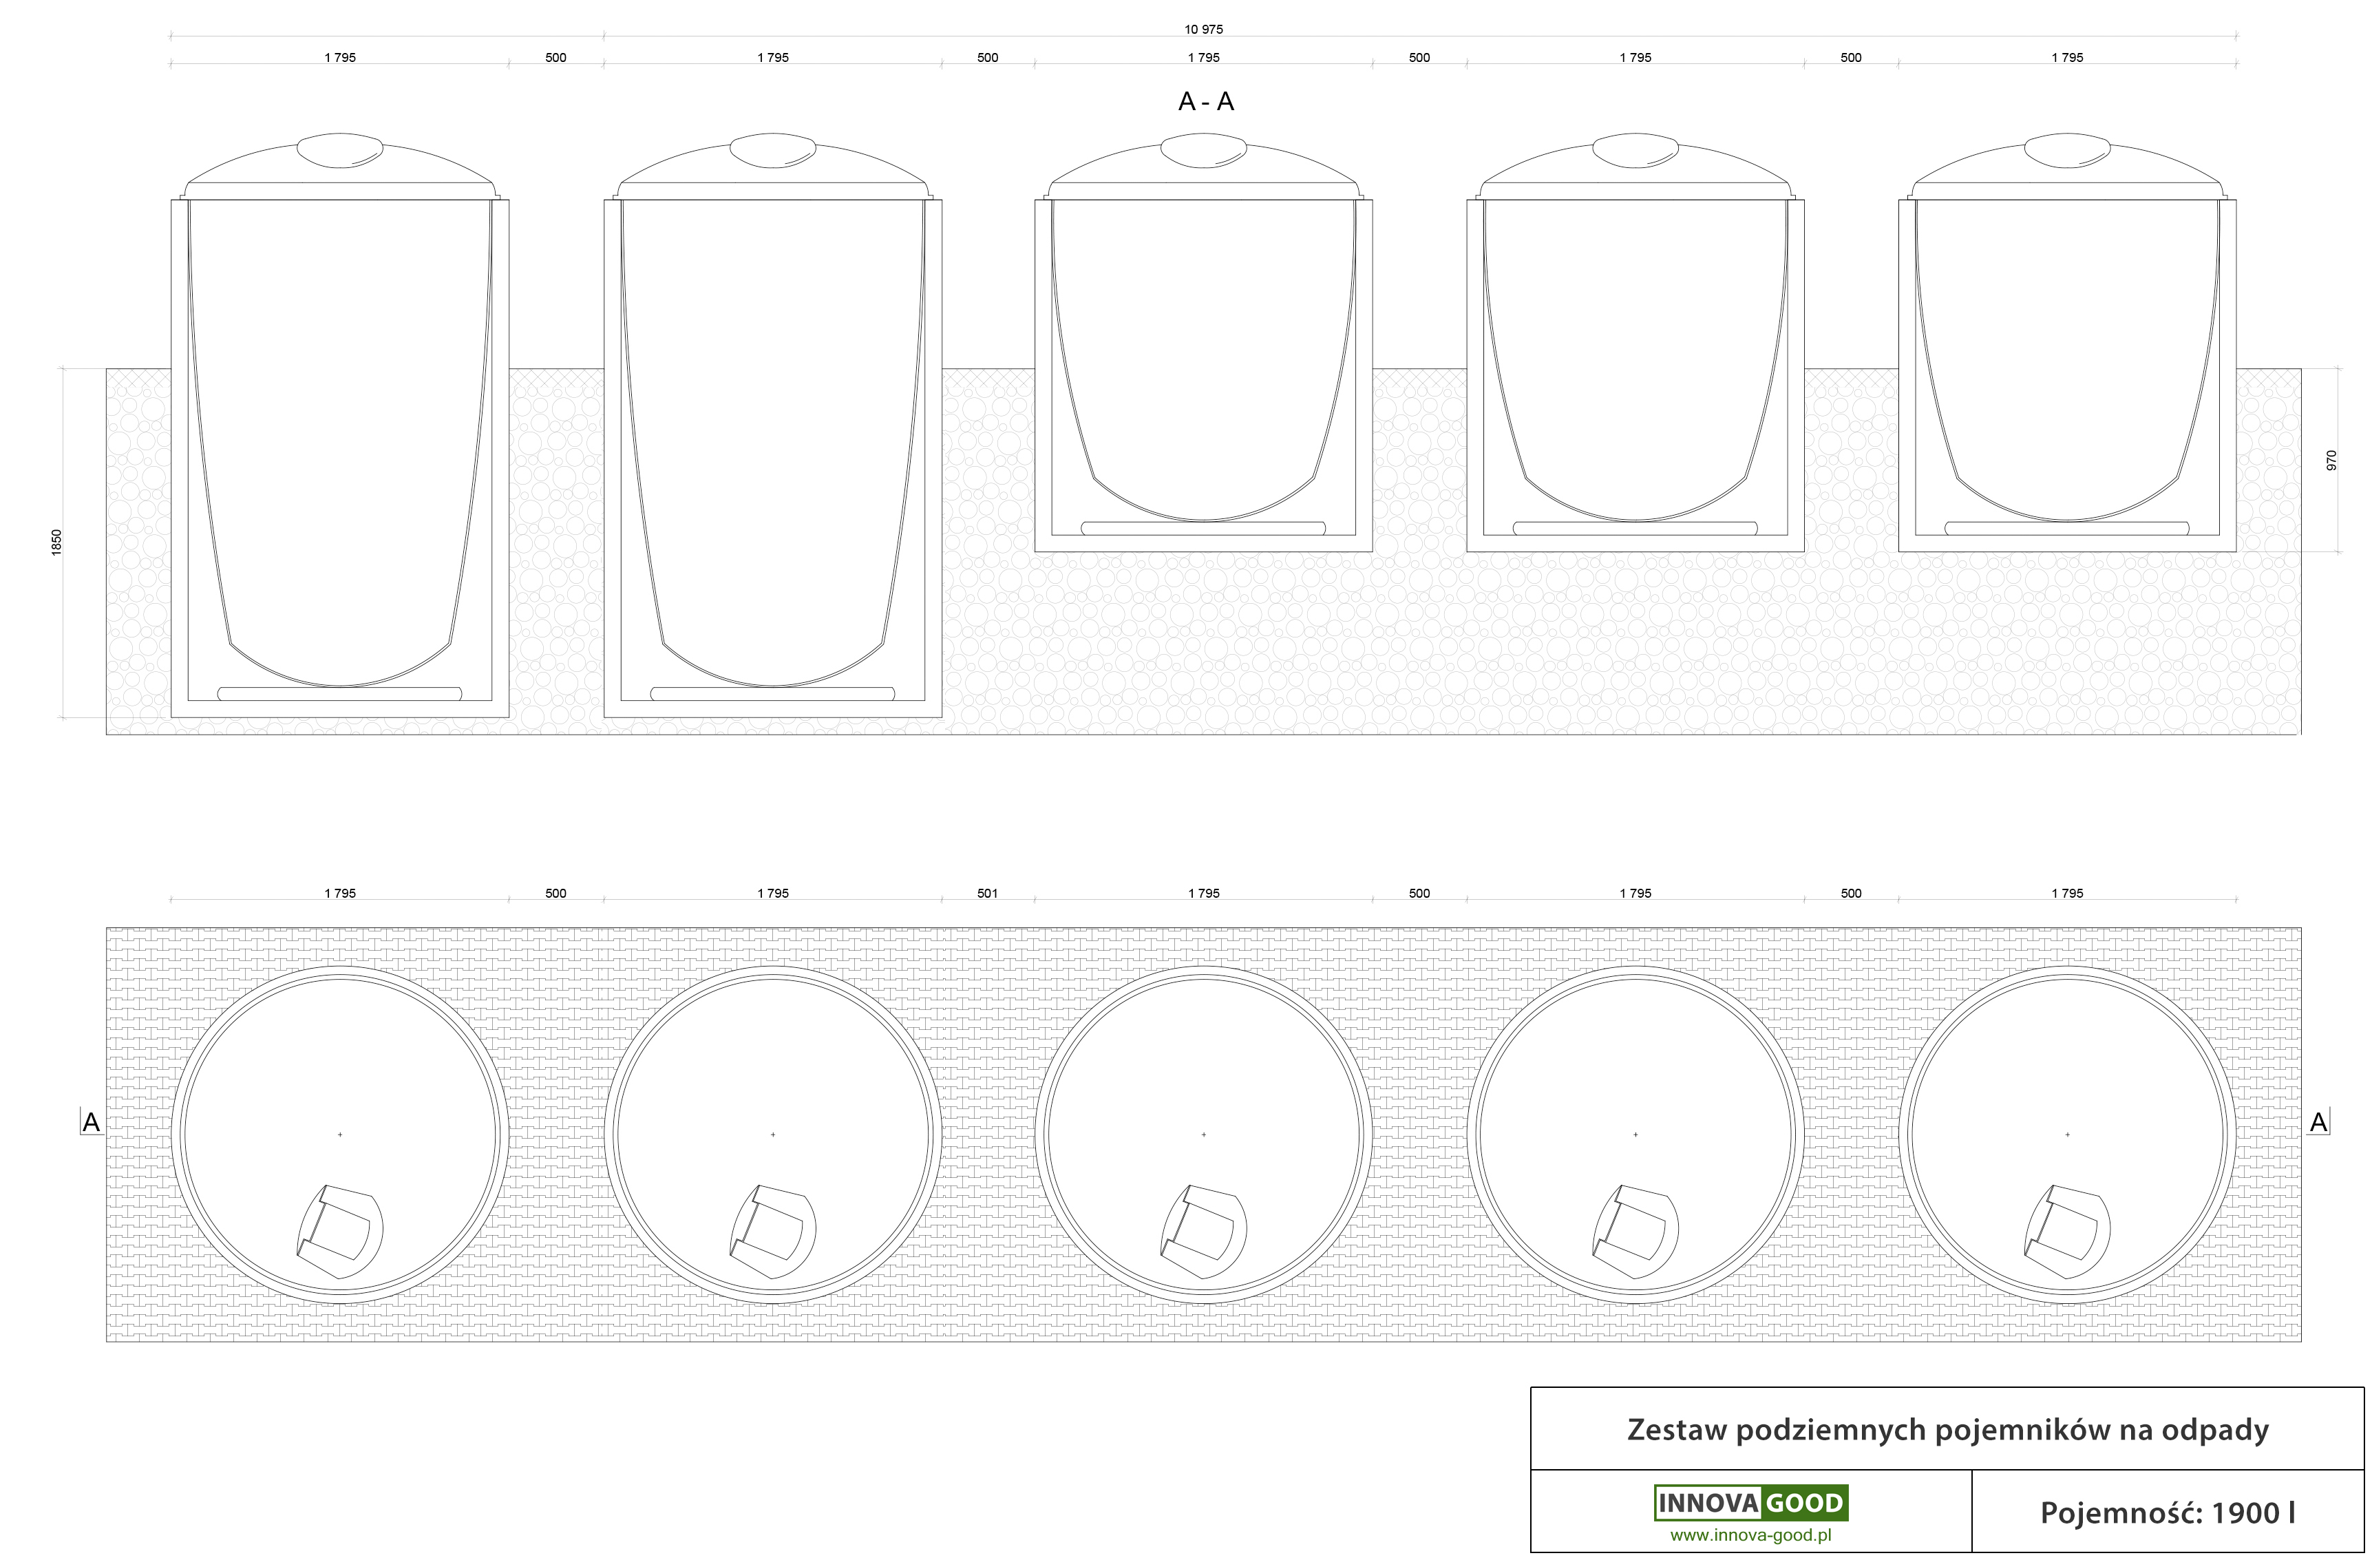Image resolution: width=2372 pixels, height=1560 pixels.
Task: Click the 970 depth dimension label
Action: point(2331,461)
